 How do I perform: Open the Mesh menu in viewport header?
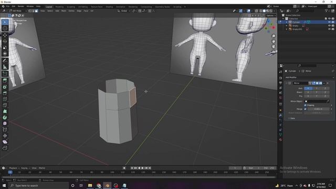64,10
